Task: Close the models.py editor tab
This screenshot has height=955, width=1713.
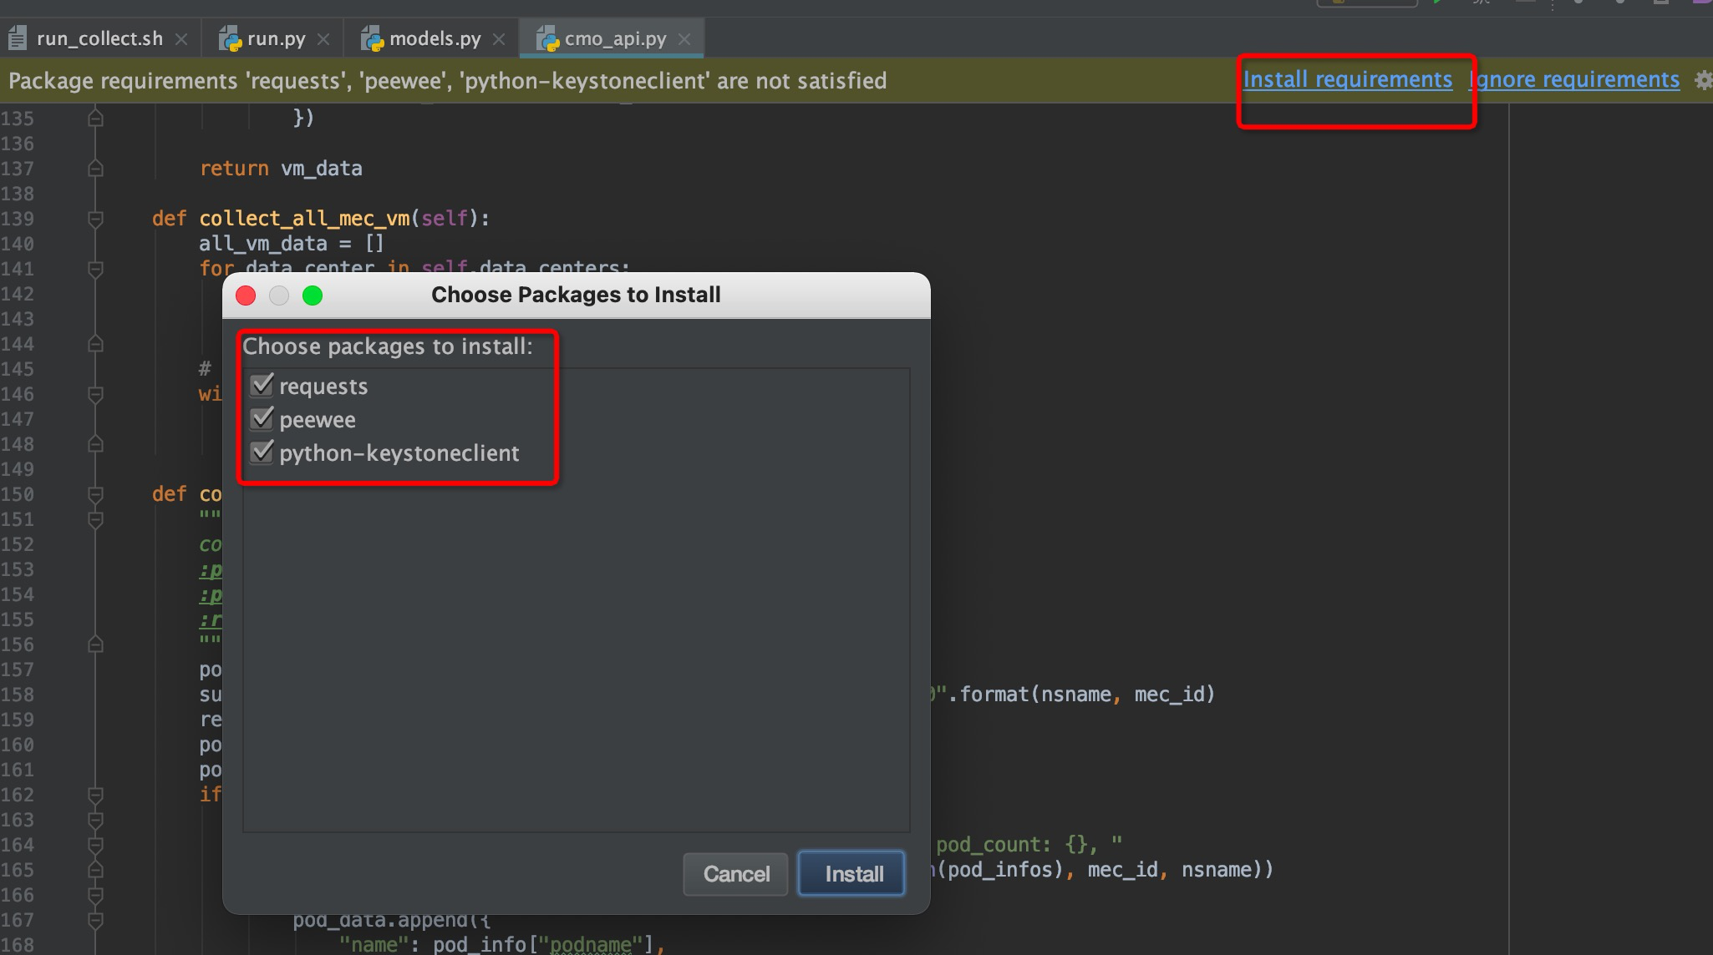Action: (499, 39)
